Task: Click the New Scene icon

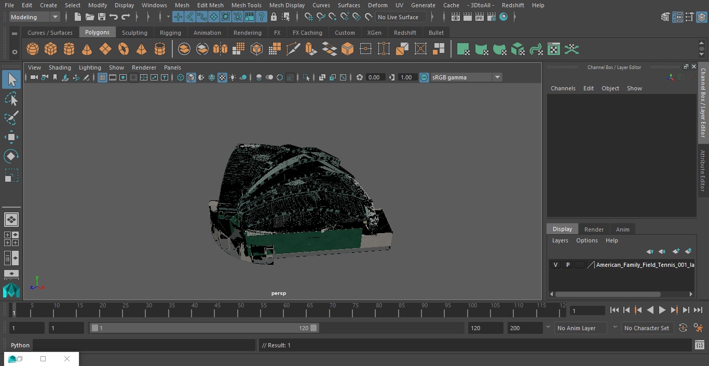Action: point(78,17)
